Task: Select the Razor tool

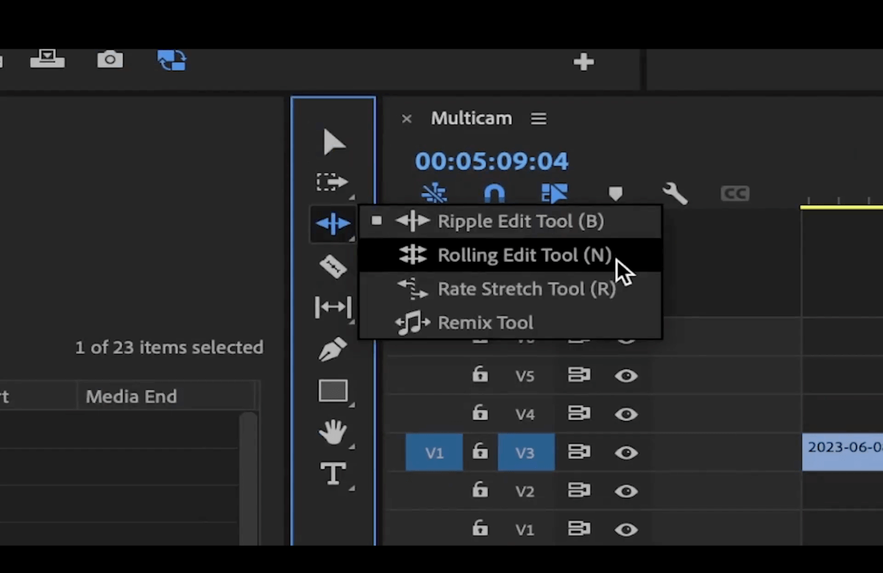Action: [333, 266]
